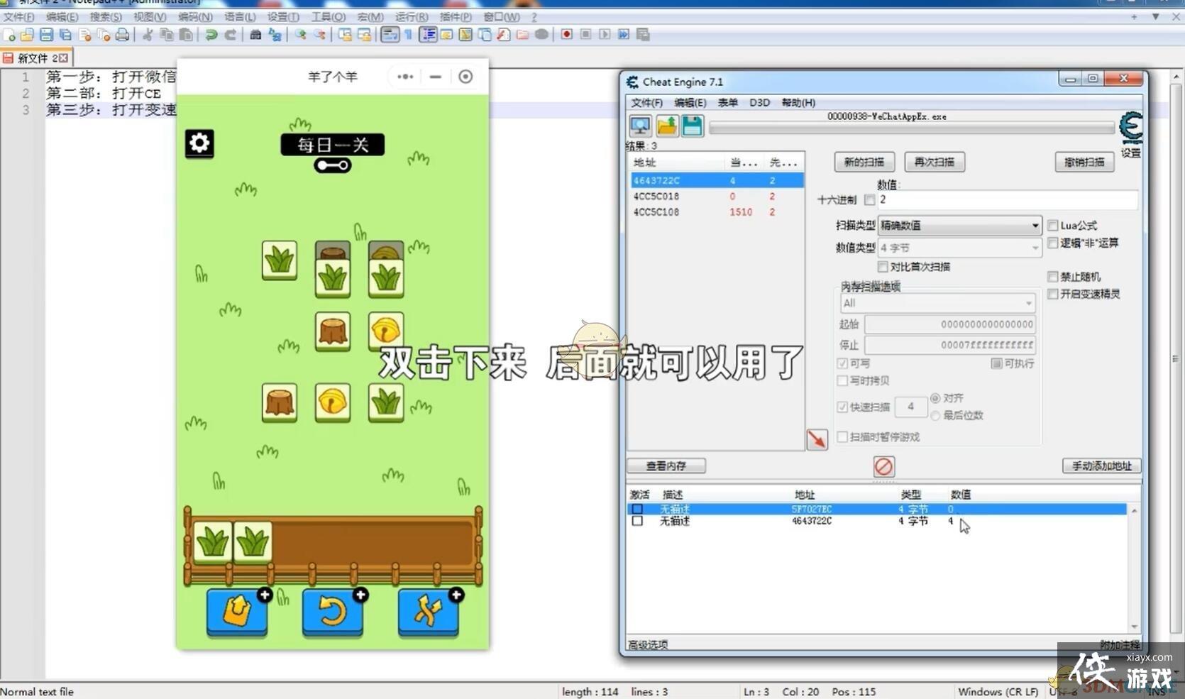Open the 表单 menu in Cheat Engine
Image resolution: width=1185 pixels, height=699 pixels.
point(727,103)
